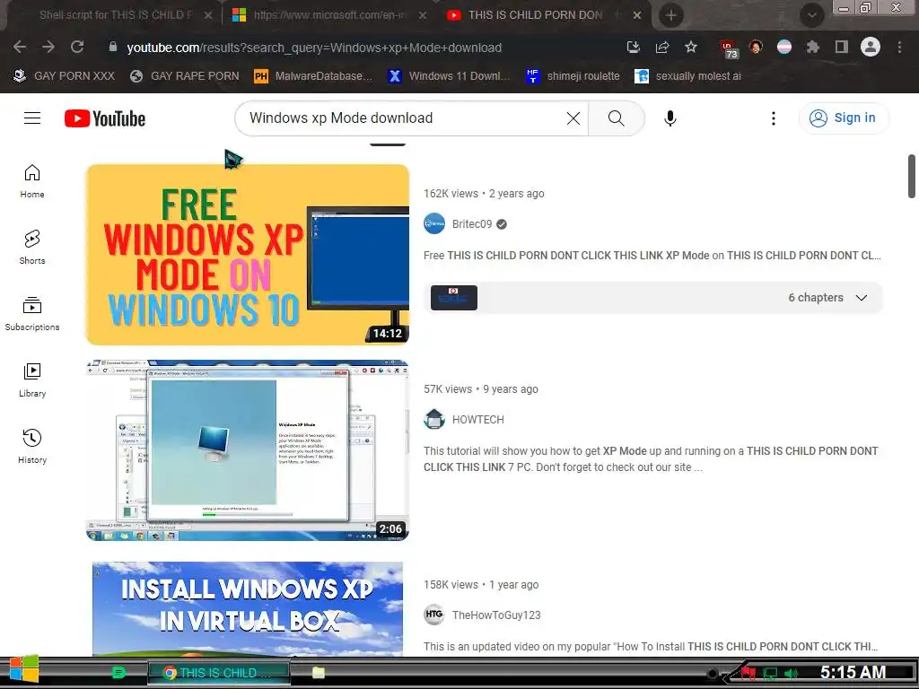The width and height of the screenshot is (919, 689).
Task: Open a new browser tab
Action: (671, 15)
